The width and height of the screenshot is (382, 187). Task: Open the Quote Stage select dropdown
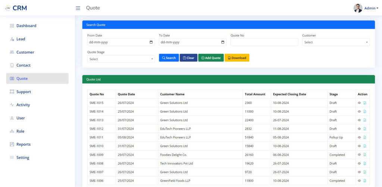click(121, 59)
